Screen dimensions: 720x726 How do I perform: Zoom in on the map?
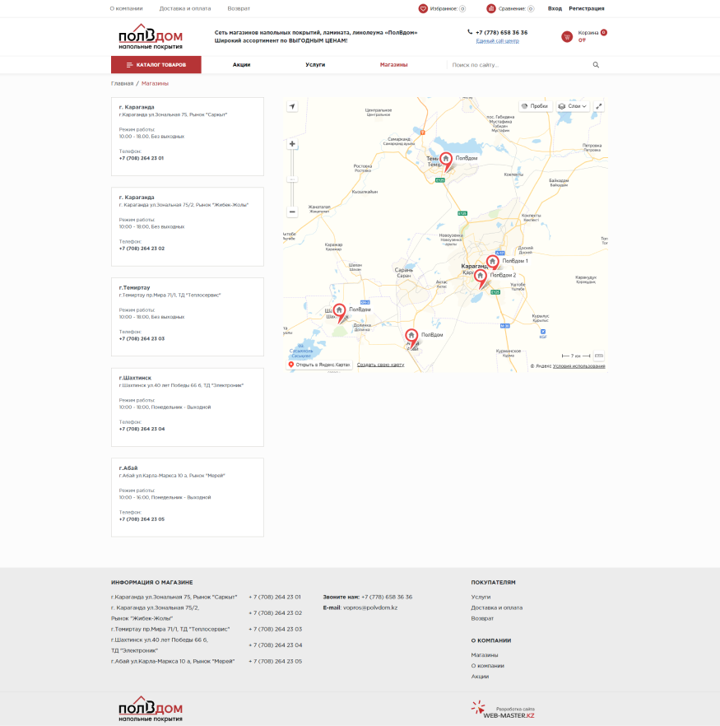(x=292, y=144)
